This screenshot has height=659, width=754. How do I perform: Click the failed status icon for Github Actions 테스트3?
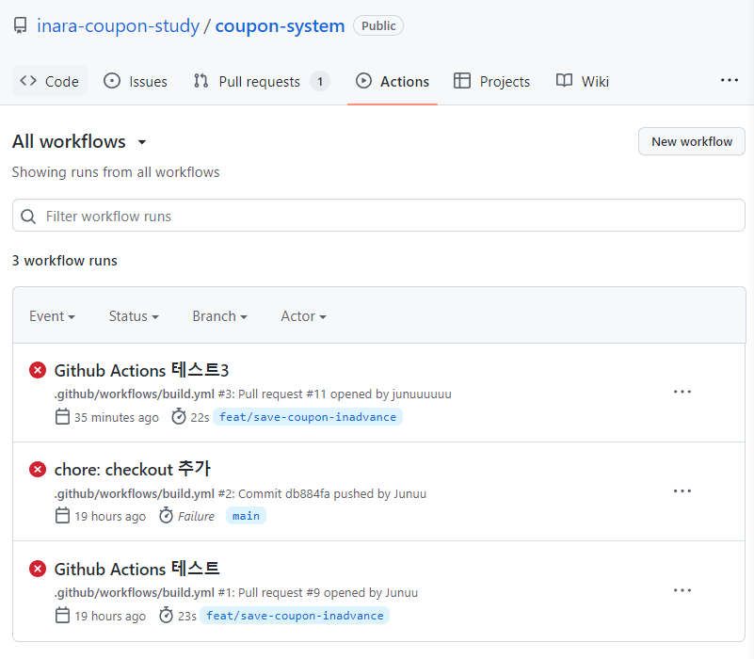[38, 370]
